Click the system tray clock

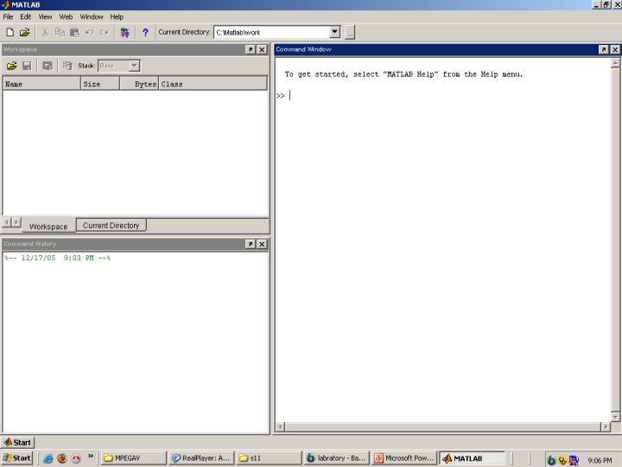click(600, 460)
